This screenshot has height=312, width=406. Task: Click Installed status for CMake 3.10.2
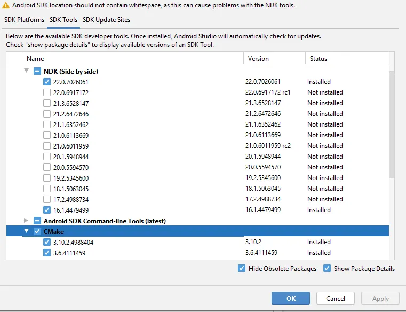pyautogui.click(x=319, y=241)
